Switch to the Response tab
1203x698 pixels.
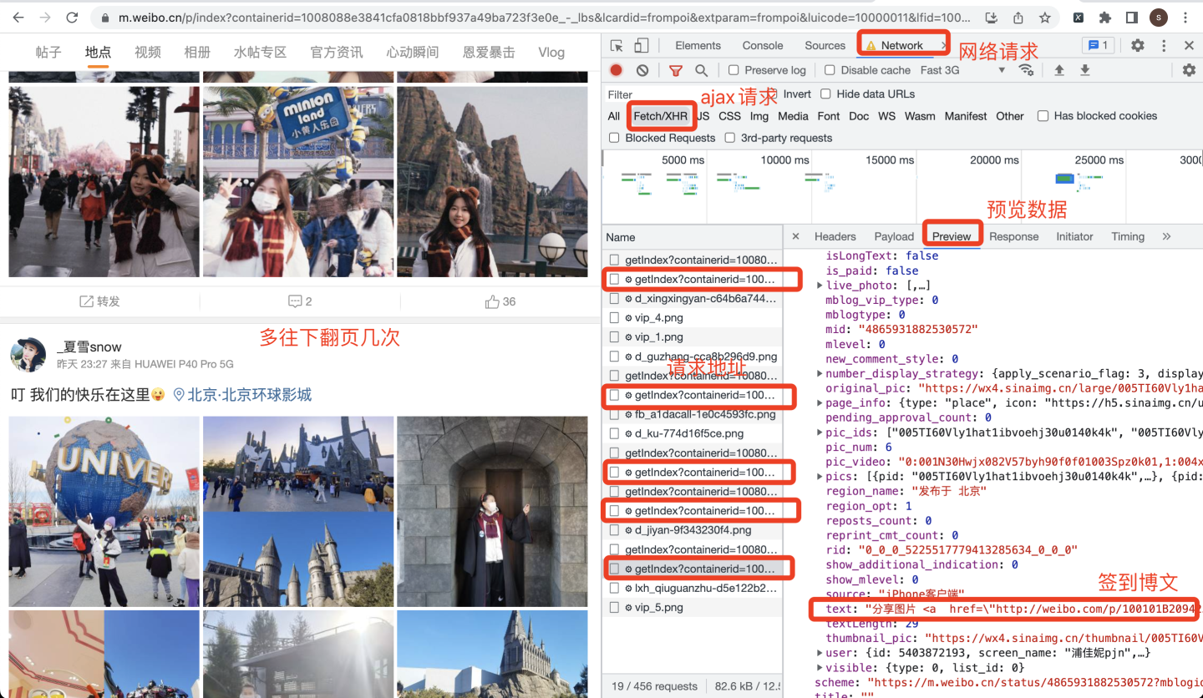[1013, 236]
